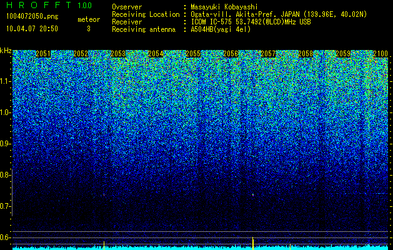
Task: Click the kHz axis unit label
Action: coord(6,51)
